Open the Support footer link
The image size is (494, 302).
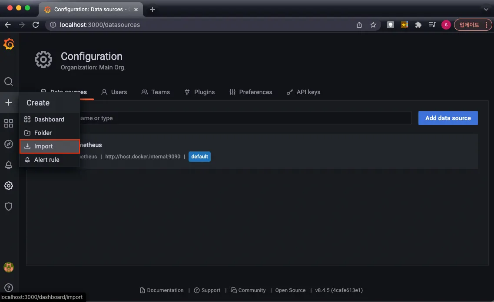[207, 290]
